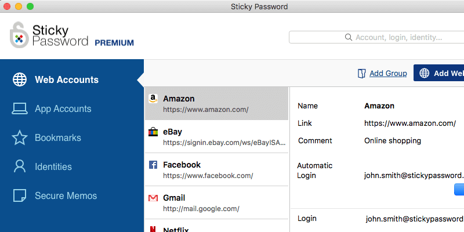Click the Secure Memos note icon
The image size is (464, 232).
[20, 195]
